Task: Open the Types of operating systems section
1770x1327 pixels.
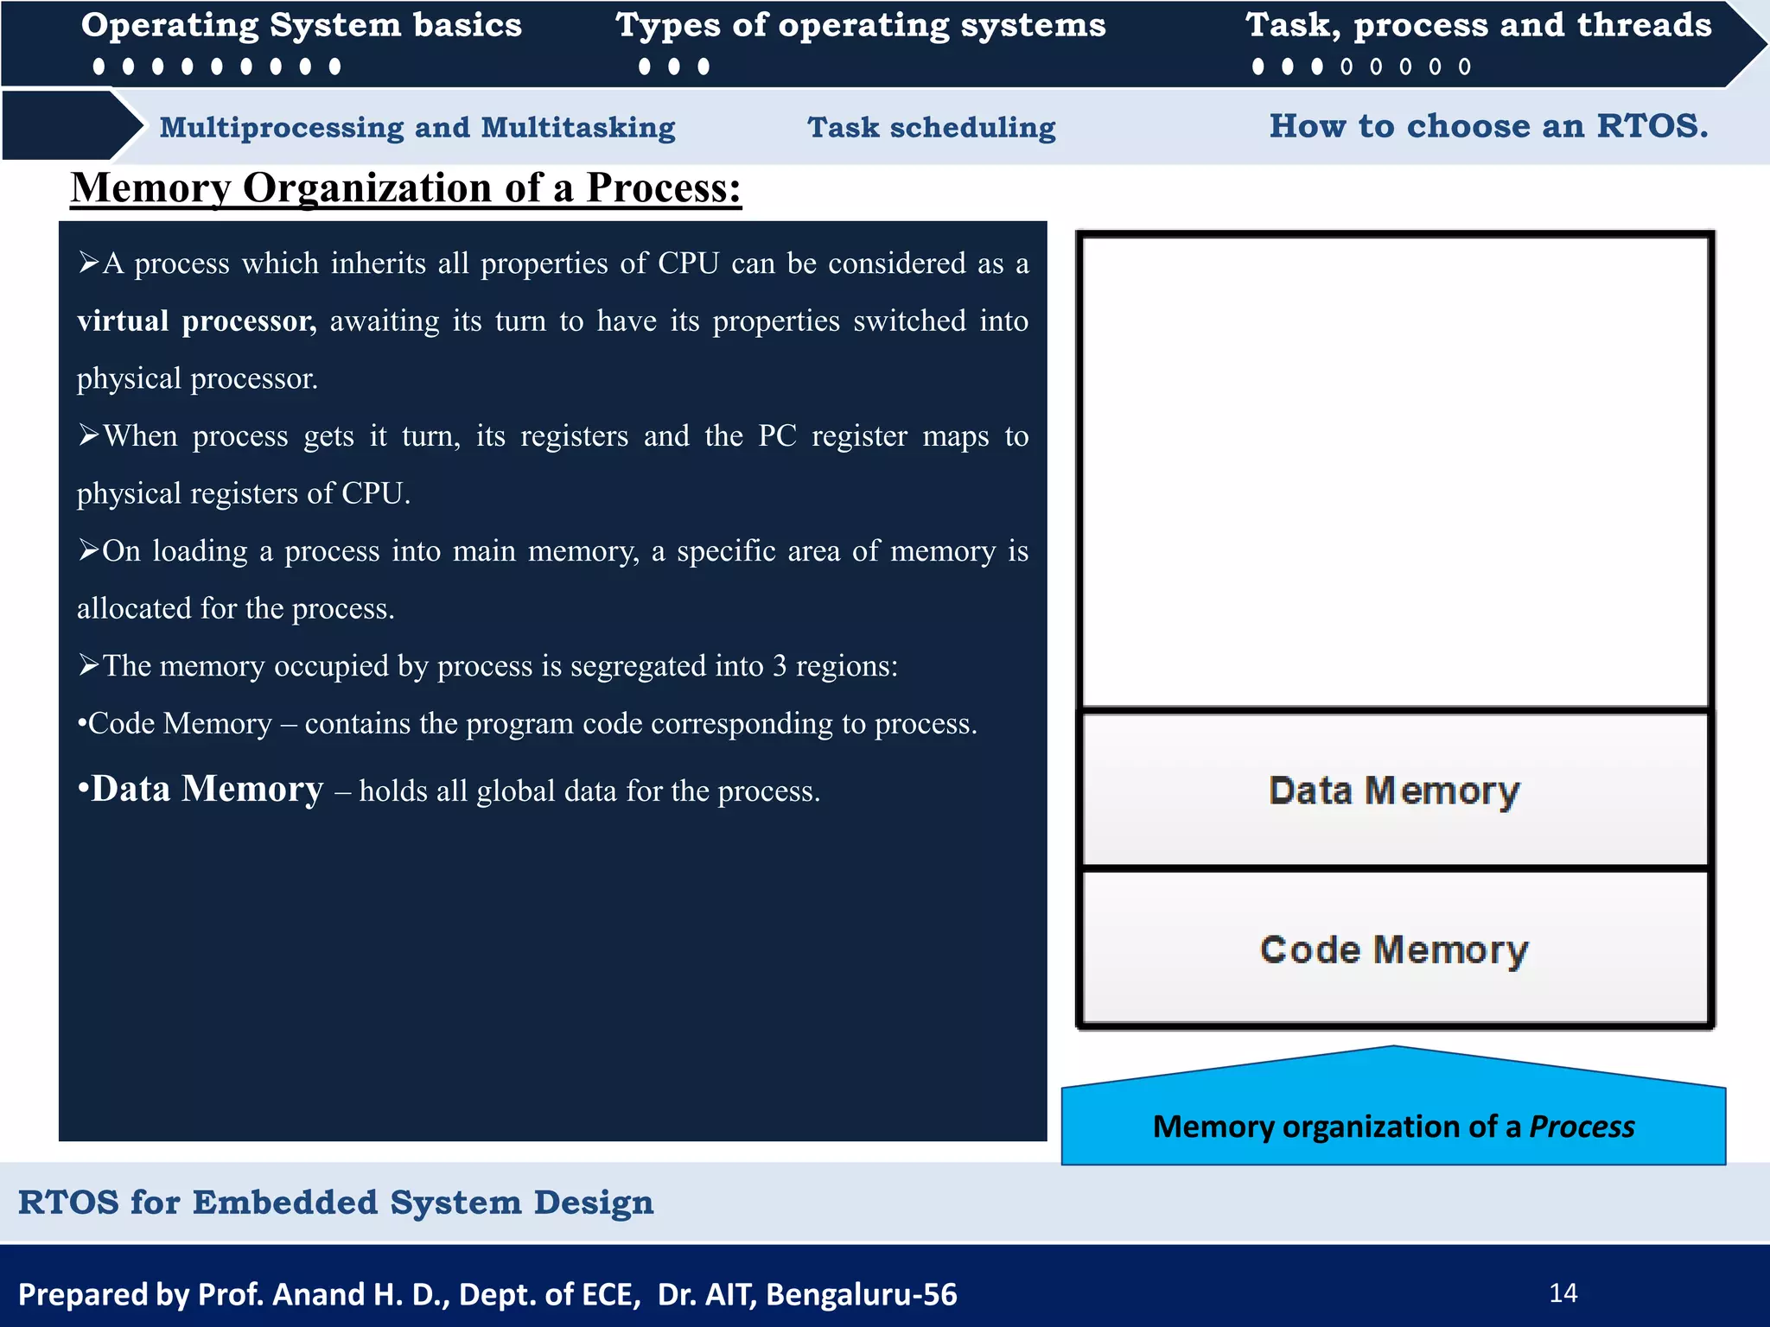Action: (x=860, y=26)
